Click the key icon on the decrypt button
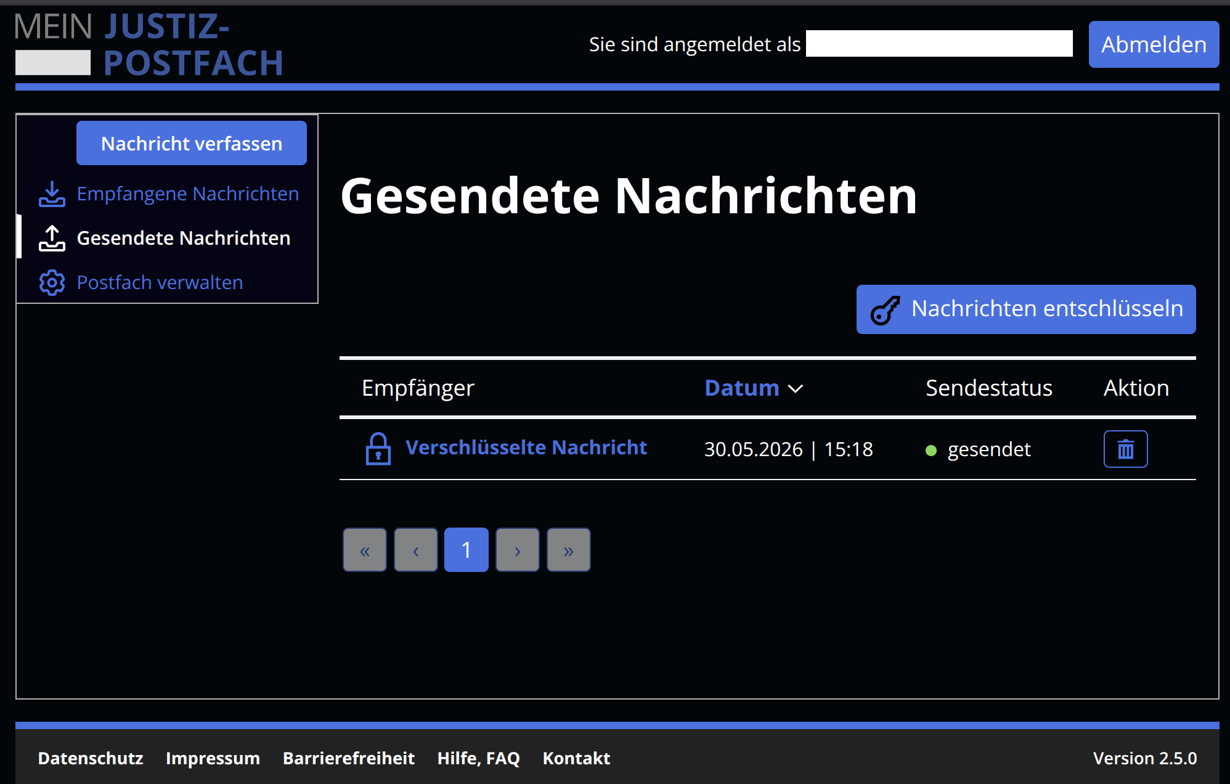The width and height of the screenshot is (1230, 784). point(885,309)
